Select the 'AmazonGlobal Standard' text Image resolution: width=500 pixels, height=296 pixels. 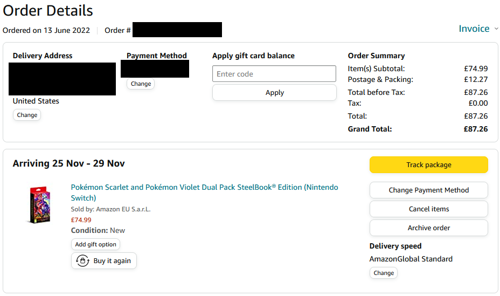[411, 259]
